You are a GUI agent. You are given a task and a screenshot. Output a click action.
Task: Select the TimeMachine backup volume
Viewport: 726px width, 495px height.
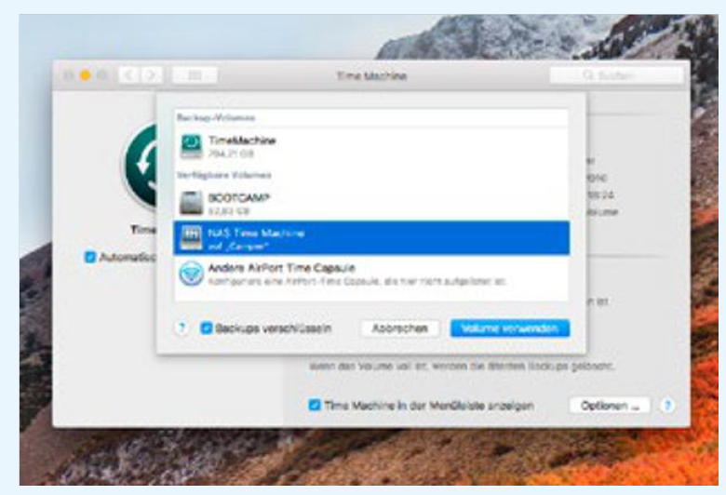tap(371, 146)
